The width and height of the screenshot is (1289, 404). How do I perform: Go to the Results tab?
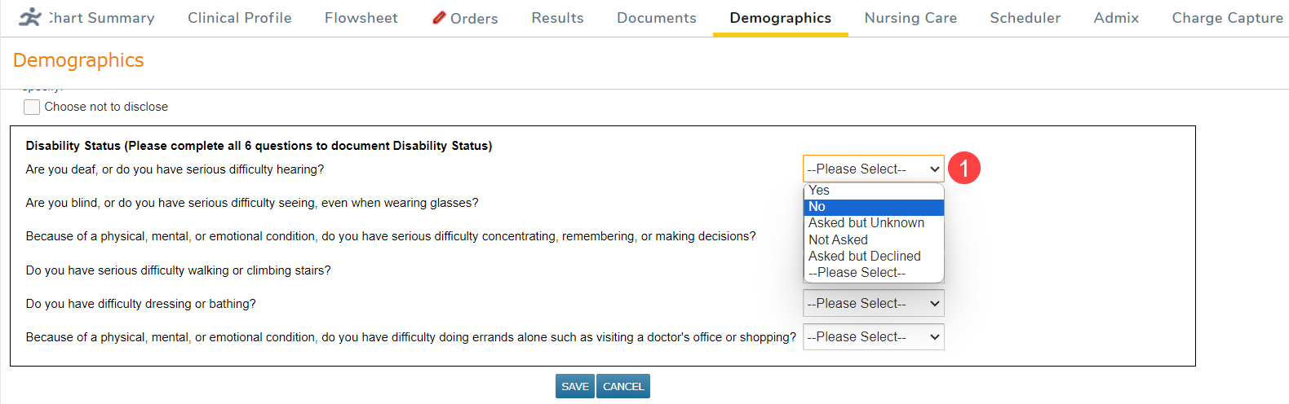557,18
